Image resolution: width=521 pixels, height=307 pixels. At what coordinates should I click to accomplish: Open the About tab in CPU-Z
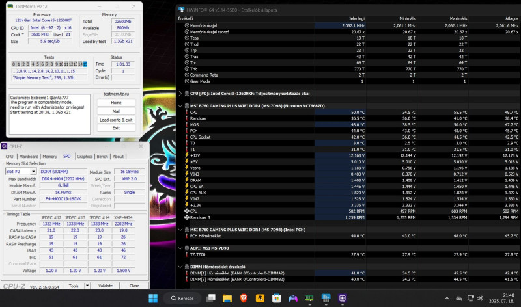[118, 157]
